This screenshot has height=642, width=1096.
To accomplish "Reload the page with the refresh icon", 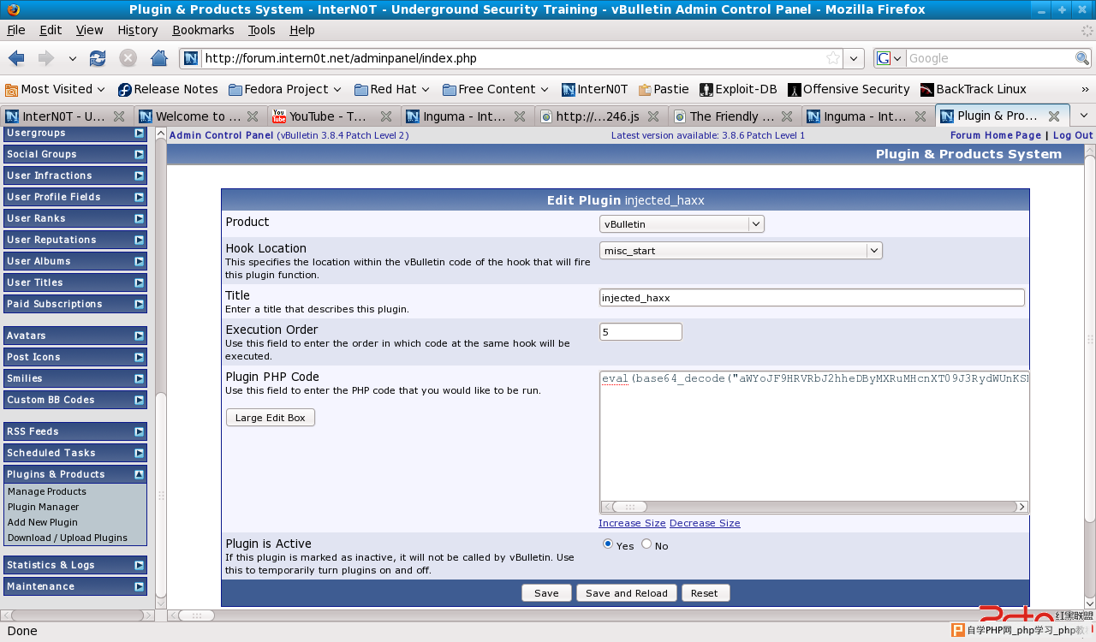I will (x=98, y=58).
